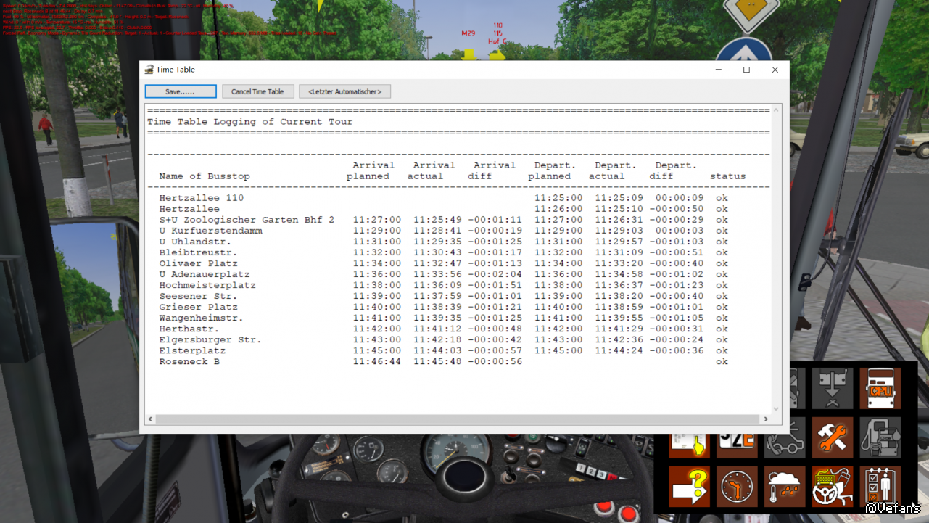
Task: Select the 'Wangenheimstr.' stop name
Action: 201,318
